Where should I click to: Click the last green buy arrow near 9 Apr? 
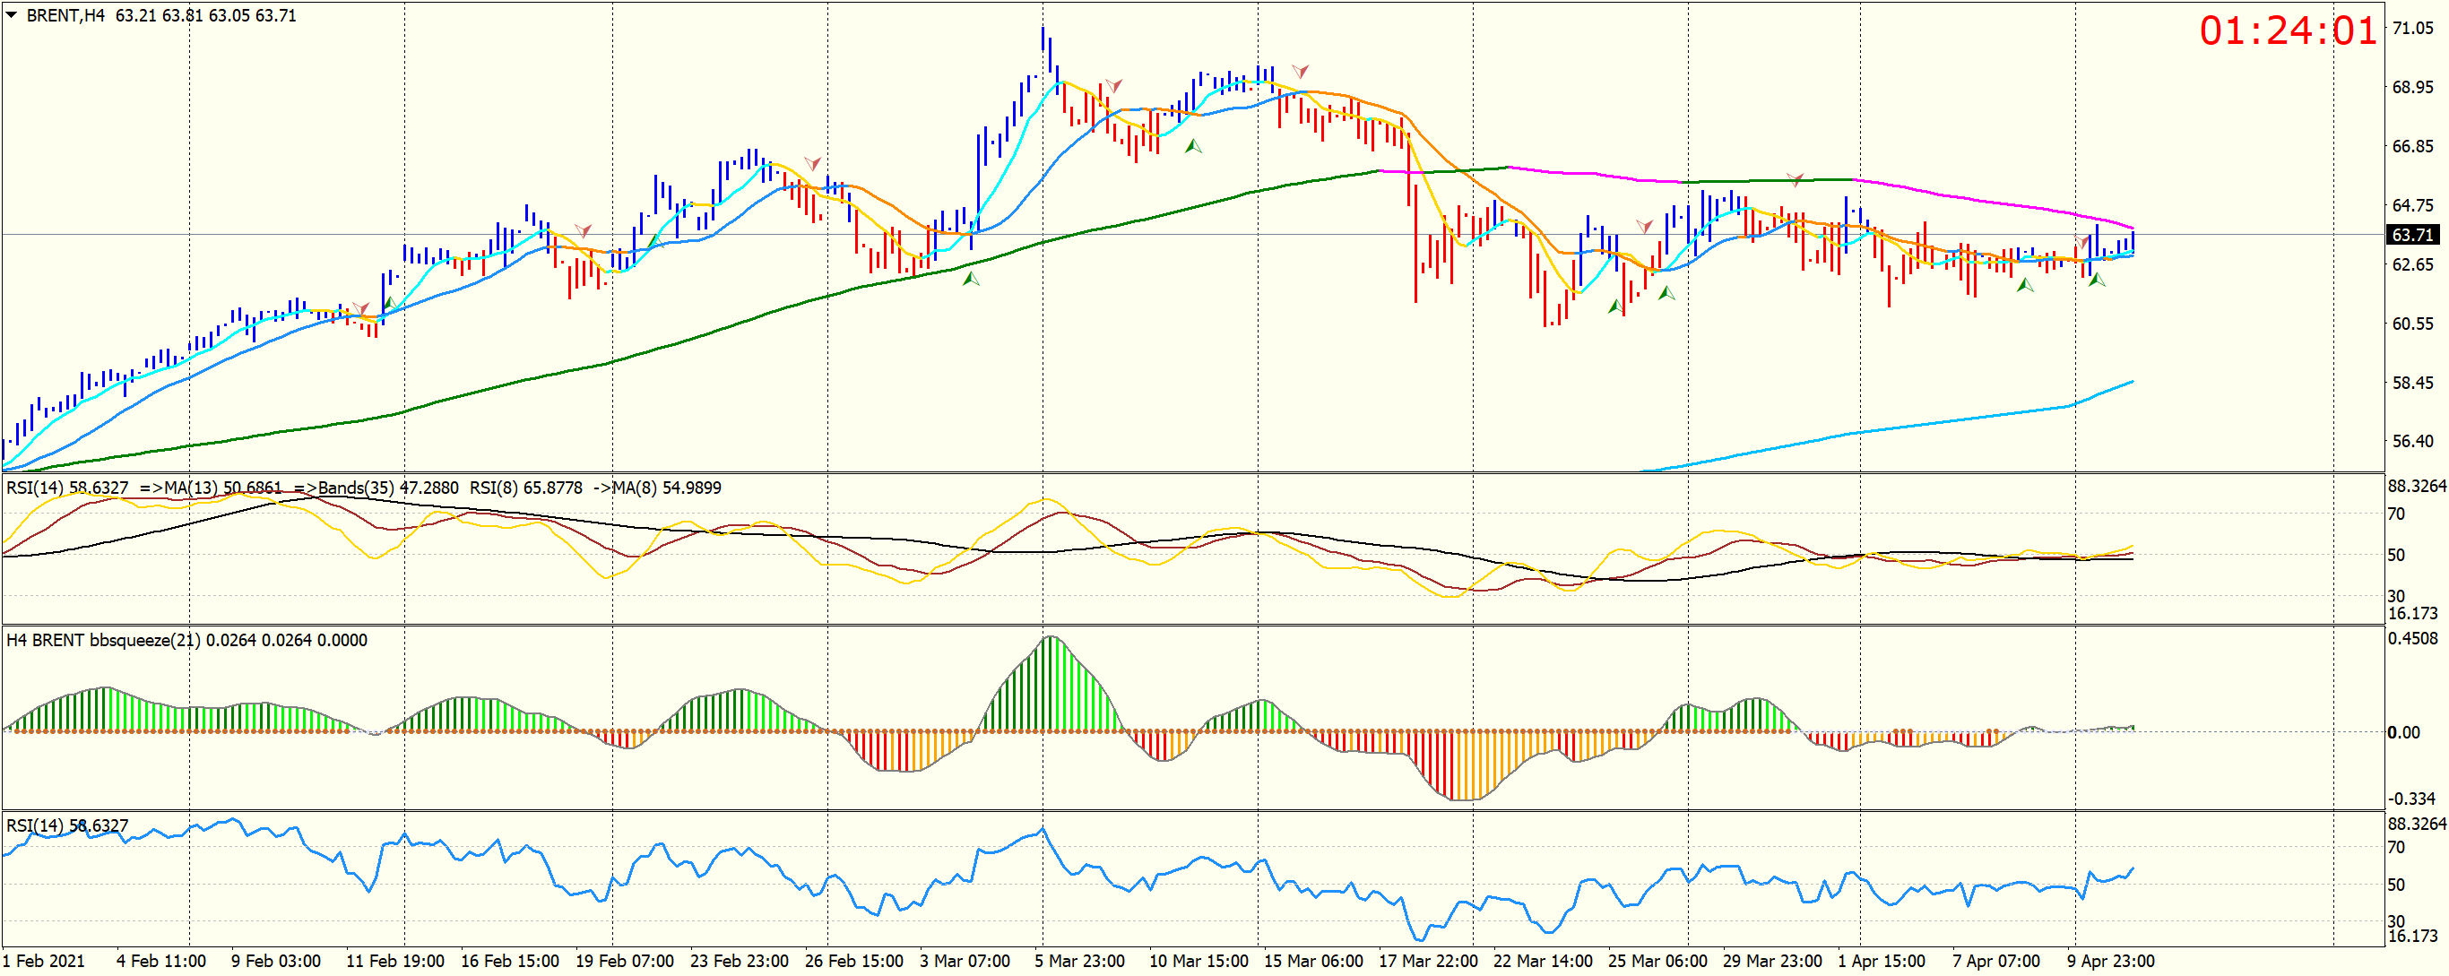[x=2097, y=280]
